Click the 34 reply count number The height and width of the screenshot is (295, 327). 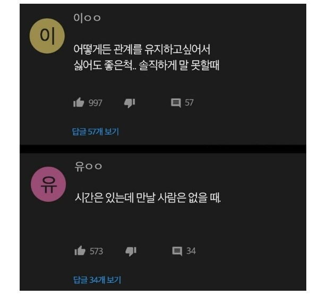tap(191, 251)
